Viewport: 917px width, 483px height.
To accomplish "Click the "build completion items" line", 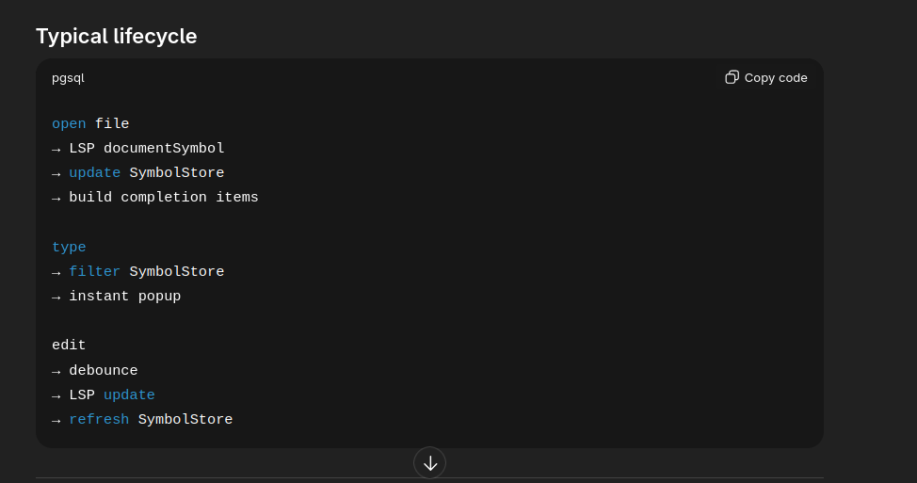I will tap(163, 198).
